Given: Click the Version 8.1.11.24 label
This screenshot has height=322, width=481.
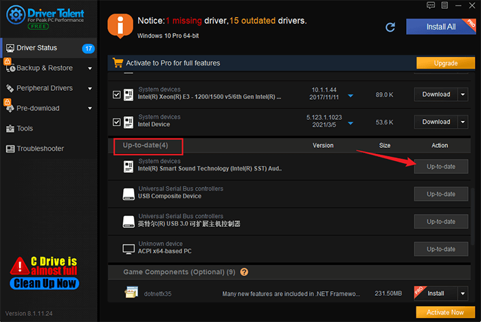Looking at the screenshot, I should [29, 314].
